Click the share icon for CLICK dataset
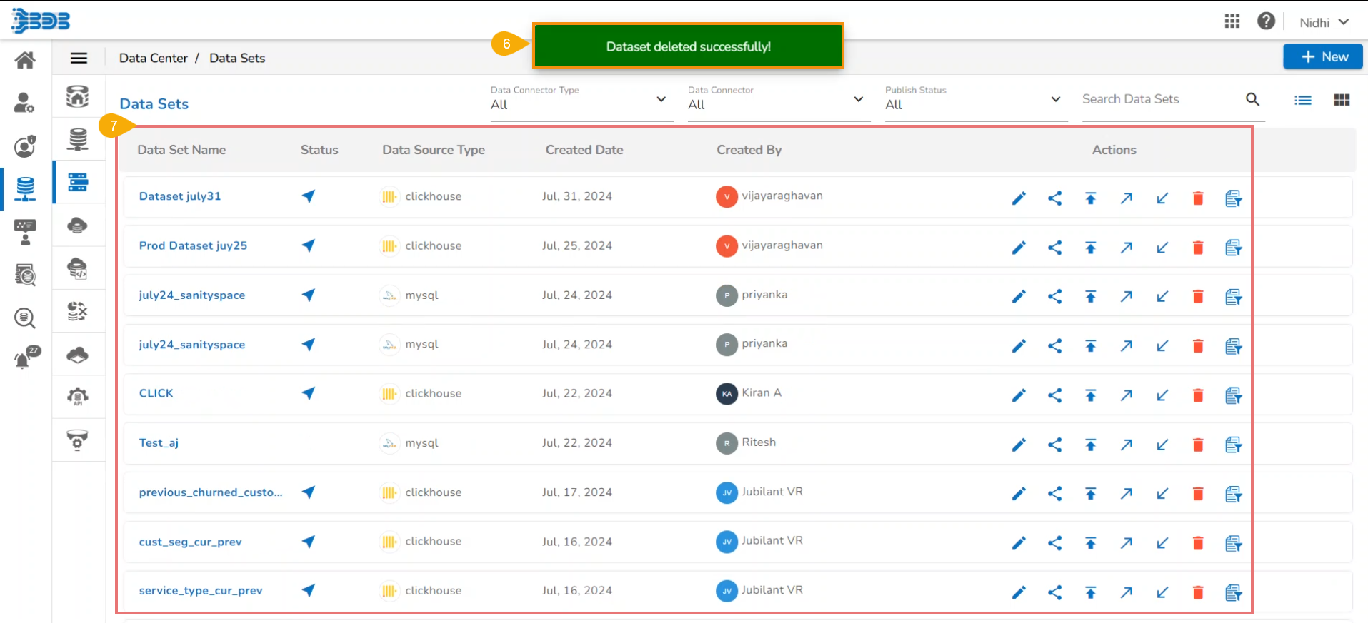This screenshot has width=1368, height=623. (x=1054, y=395)
